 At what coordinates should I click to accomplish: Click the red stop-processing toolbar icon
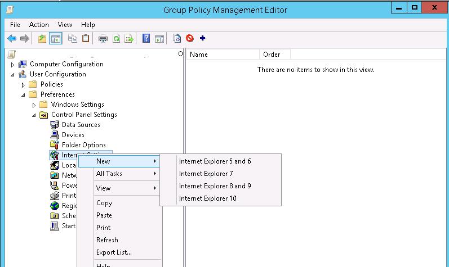(189, 38)
